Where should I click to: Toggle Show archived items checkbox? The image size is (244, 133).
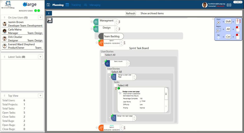coord(138,14)
